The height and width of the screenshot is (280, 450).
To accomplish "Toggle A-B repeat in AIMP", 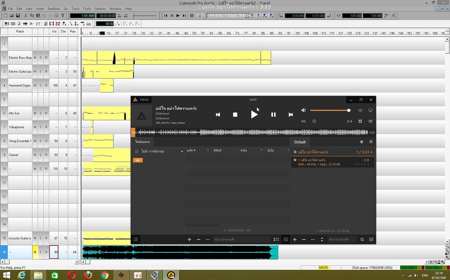I will pyautogui.click(x=349, y=121).
